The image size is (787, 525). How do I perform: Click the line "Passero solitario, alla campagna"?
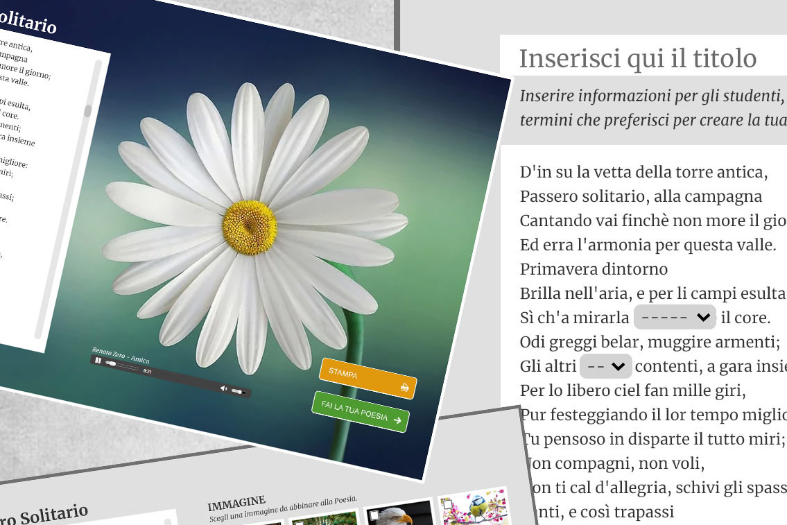(641, 196)
